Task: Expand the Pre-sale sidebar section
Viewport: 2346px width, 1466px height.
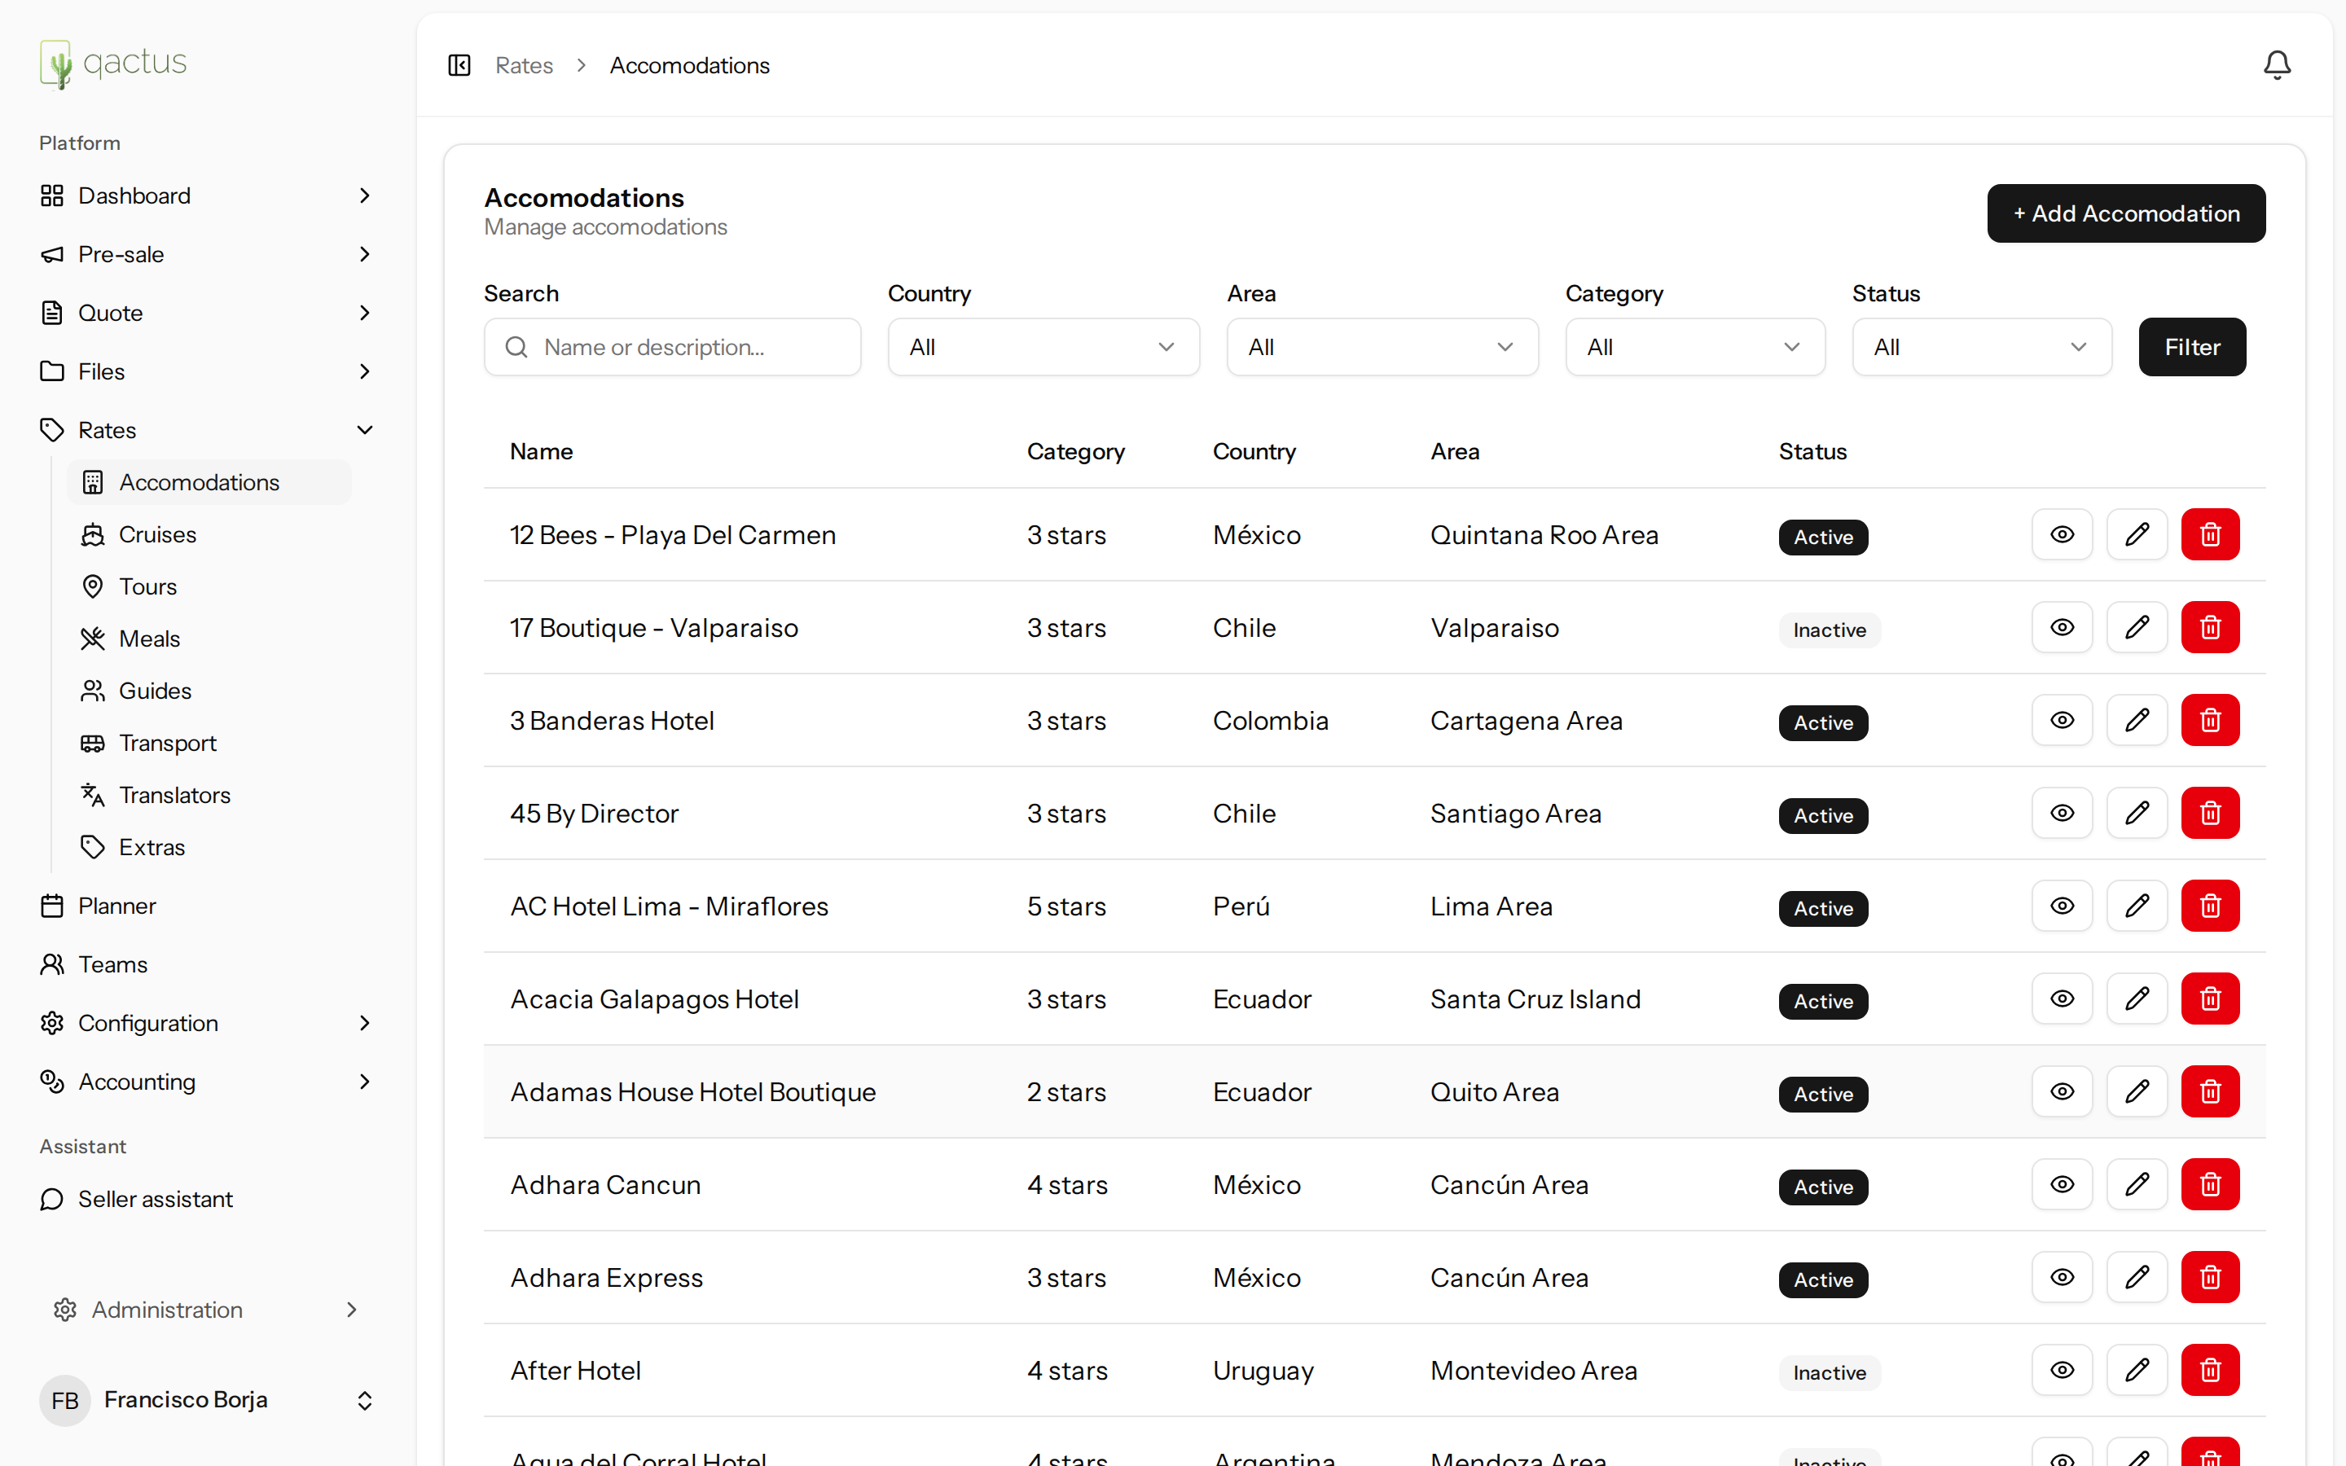Action: (206, 254)
